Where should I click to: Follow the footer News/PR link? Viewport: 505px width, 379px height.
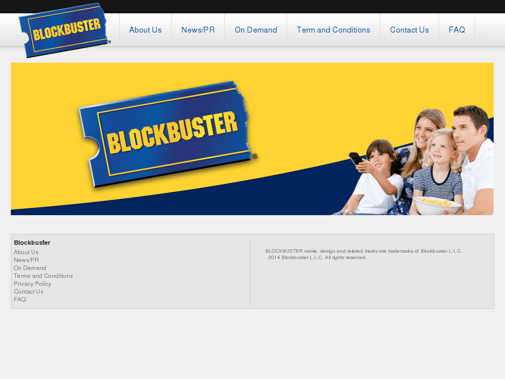(27, 260)
